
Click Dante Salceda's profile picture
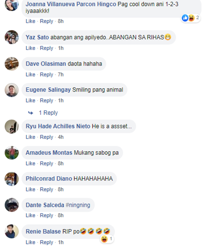tap(12, 205)
